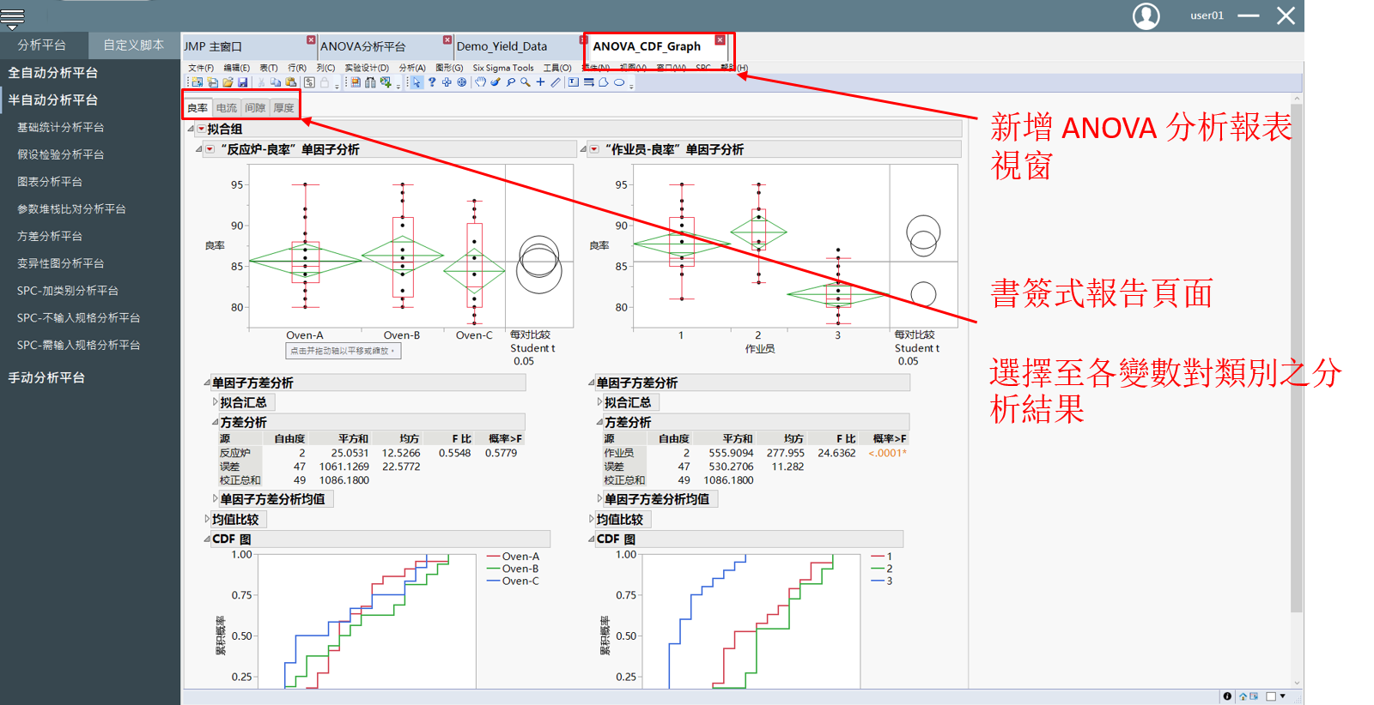1374x705 pixels.
Task: Toggle the checkbox in bottom status bar
Action: (x=1271, y=696)
